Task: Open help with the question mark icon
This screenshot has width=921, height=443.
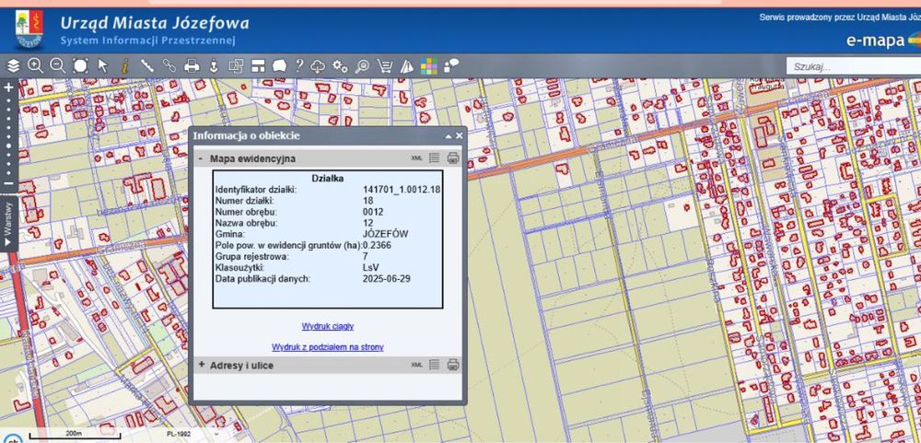Action: click(299, 65)
